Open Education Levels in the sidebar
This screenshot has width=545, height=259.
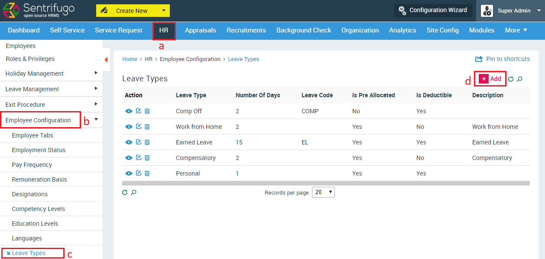[x=35, y=224]
